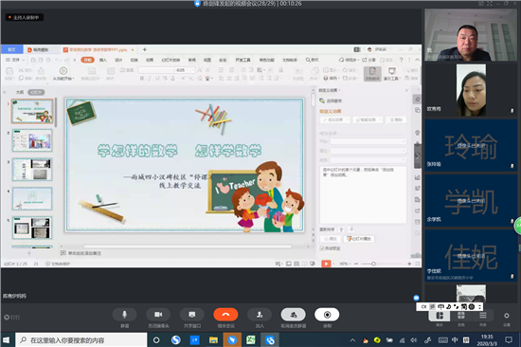
Task: Toggle the unmute-all participants button
Action: pyautogui.click(x=293, y=315)
